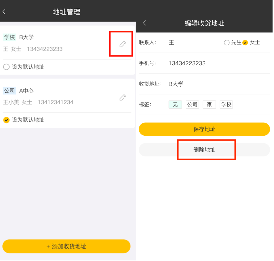Click the 编辑收货地址 page title

[x=204, y=23]
